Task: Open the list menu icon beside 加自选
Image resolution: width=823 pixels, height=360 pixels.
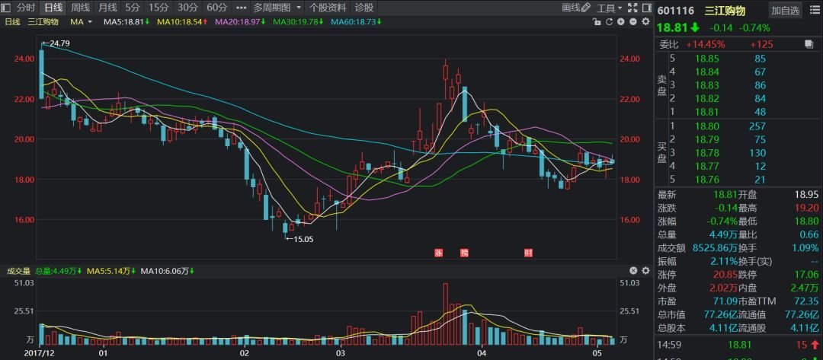Action: coord(814,10)
